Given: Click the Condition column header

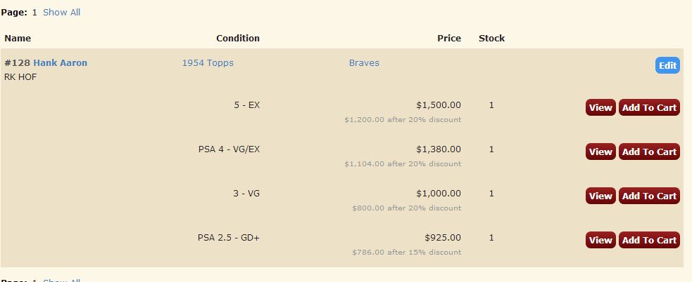Looking at the screenshot, I should point(237,39).
